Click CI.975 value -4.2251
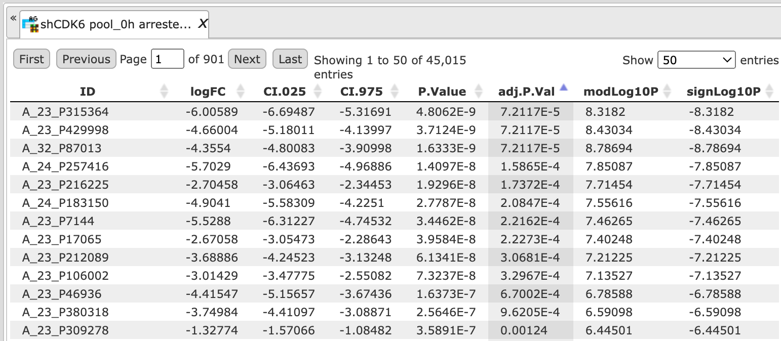This screenshot has height=341, width=781. (x=362, y=203)
